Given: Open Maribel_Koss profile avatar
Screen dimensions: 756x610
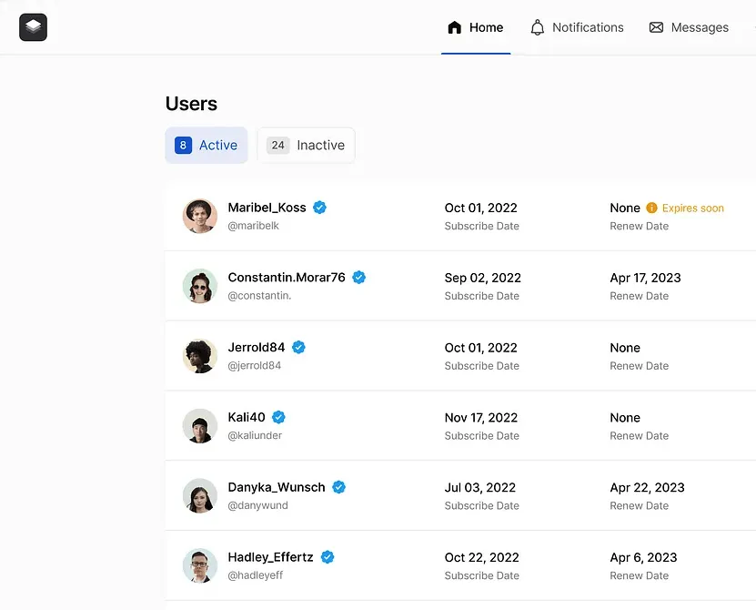Looking at the screenshot, I should [x=200, y=216].
